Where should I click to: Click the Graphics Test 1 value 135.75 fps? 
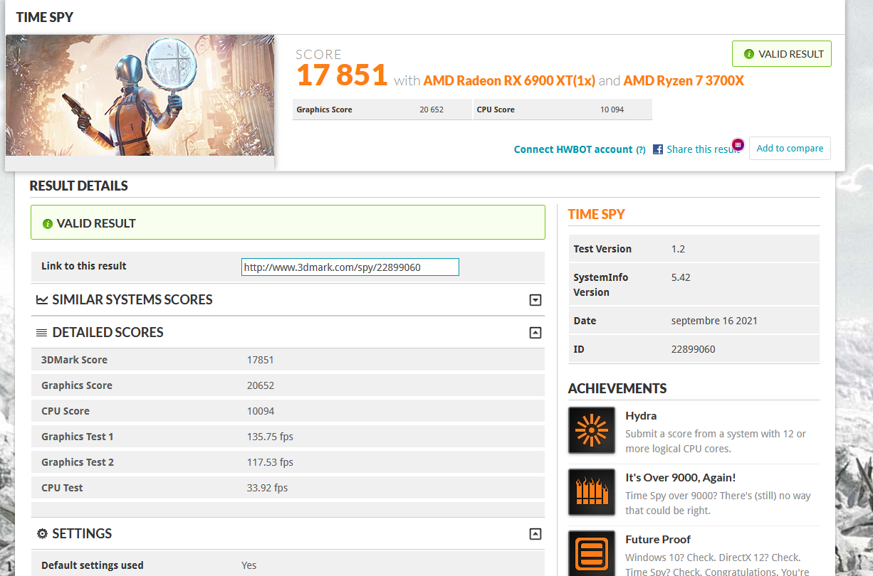(270, 437)
